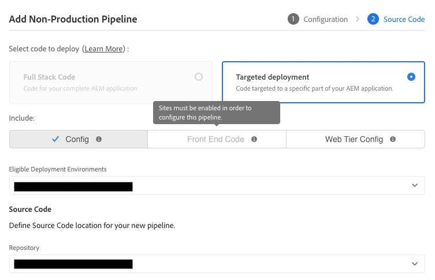
Task: Click the info icon beside Config
Action: tap(99, 139)
